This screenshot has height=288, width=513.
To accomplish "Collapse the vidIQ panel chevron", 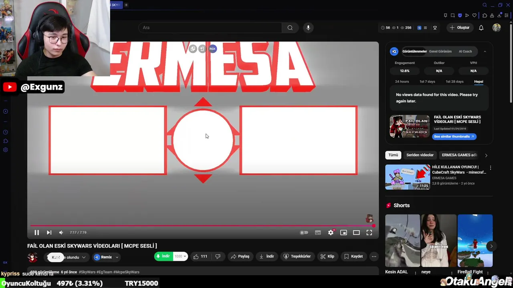I will [x=485, y=51].
